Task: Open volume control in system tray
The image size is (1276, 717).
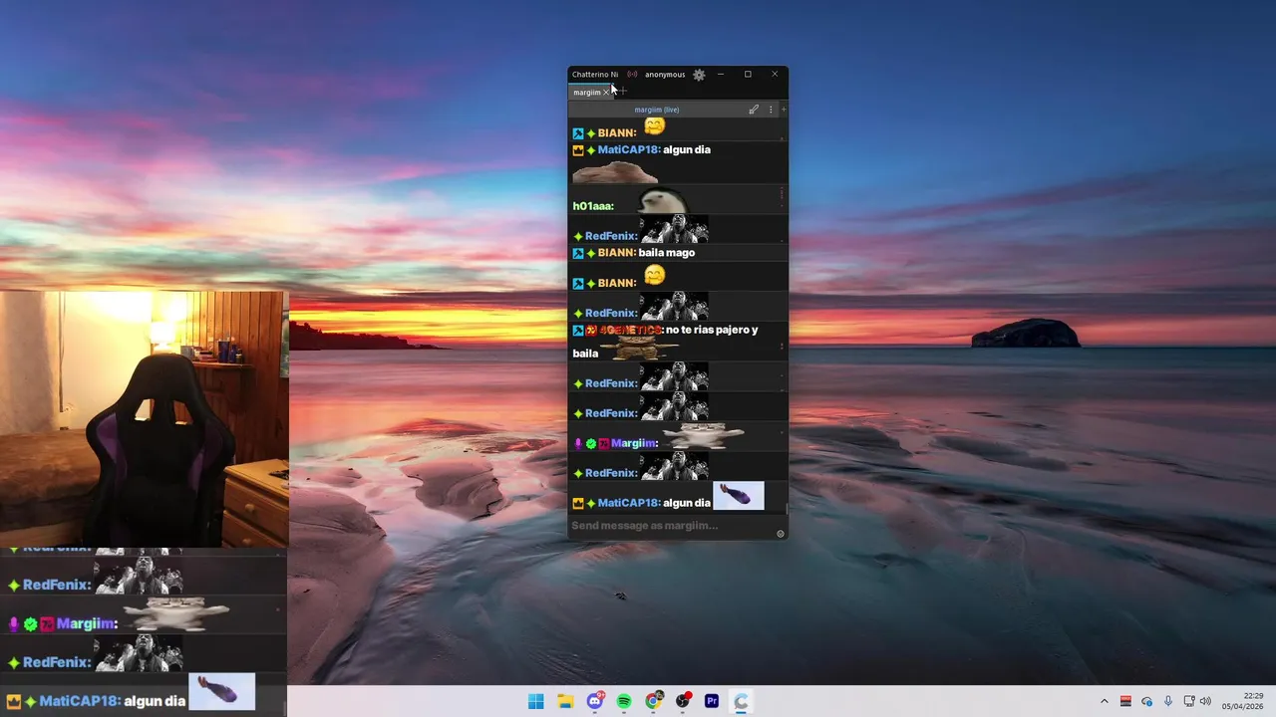Action: [1205, 701]
